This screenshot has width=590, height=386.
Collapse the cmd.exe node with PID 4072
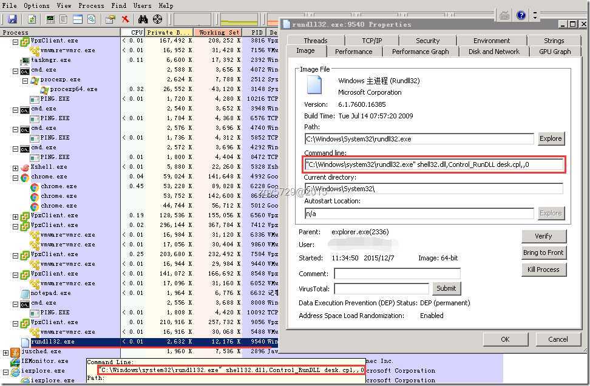(15, 71)
